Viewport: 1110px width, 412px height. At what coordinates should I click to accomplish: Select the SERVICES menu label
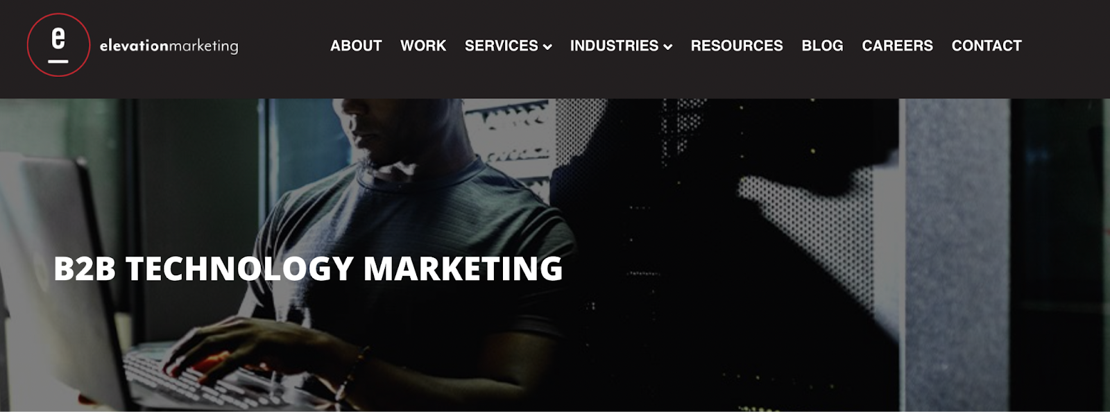pos(501,46)
